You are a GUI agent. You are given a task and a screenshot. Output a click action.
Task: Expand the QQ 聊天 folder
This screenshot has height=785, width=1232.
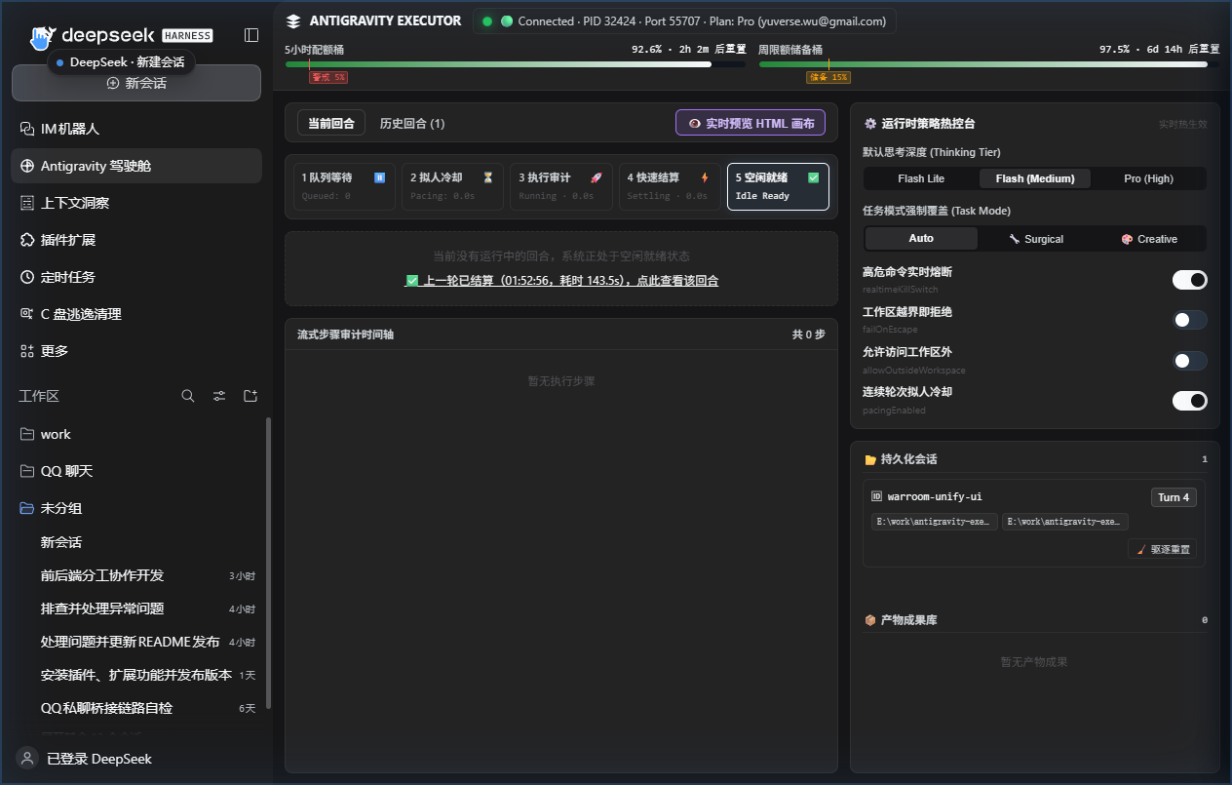pyautogui.click(x=136, y=471)
